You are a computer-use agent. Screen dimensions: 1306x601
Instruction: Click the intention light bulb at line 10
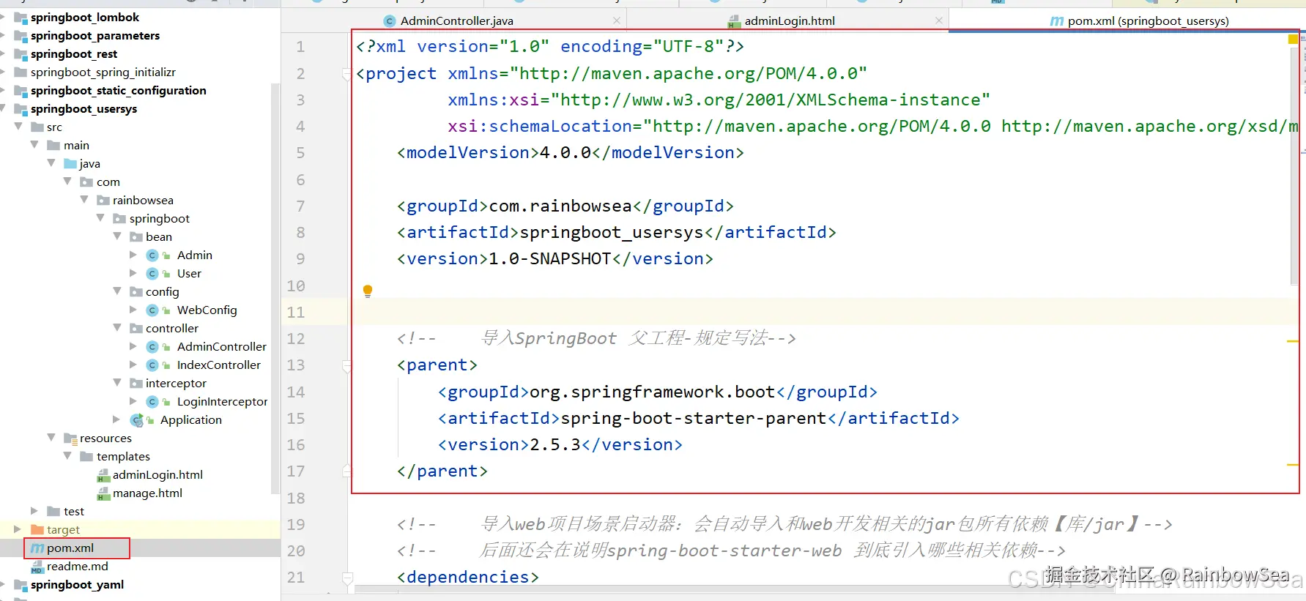tap(368, 291)
